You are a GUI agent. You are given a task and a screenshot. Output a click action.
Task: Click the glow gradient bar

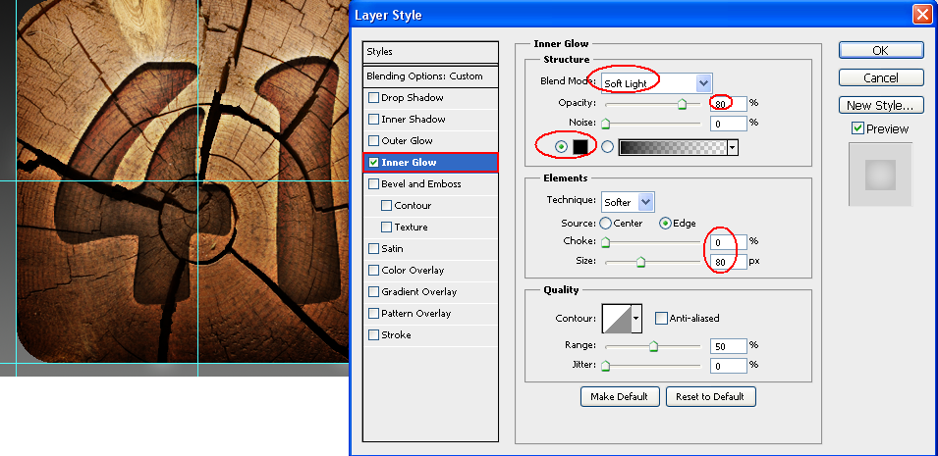pyautogui.click(x=673, y=147)
